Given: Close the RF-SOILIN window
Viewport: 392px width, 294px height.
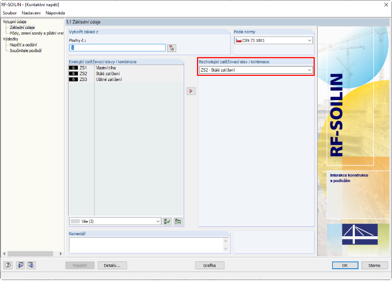Looking at the screenshot, I should [x=386, y=5].
